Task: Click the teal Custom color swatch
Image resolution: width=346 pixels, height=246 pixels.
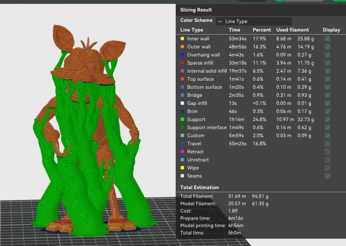Action: 182,136
